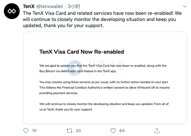The height and width of the screenshot is (136, 191).
Task: Click the retweet count 20
Action: point(78,131)
